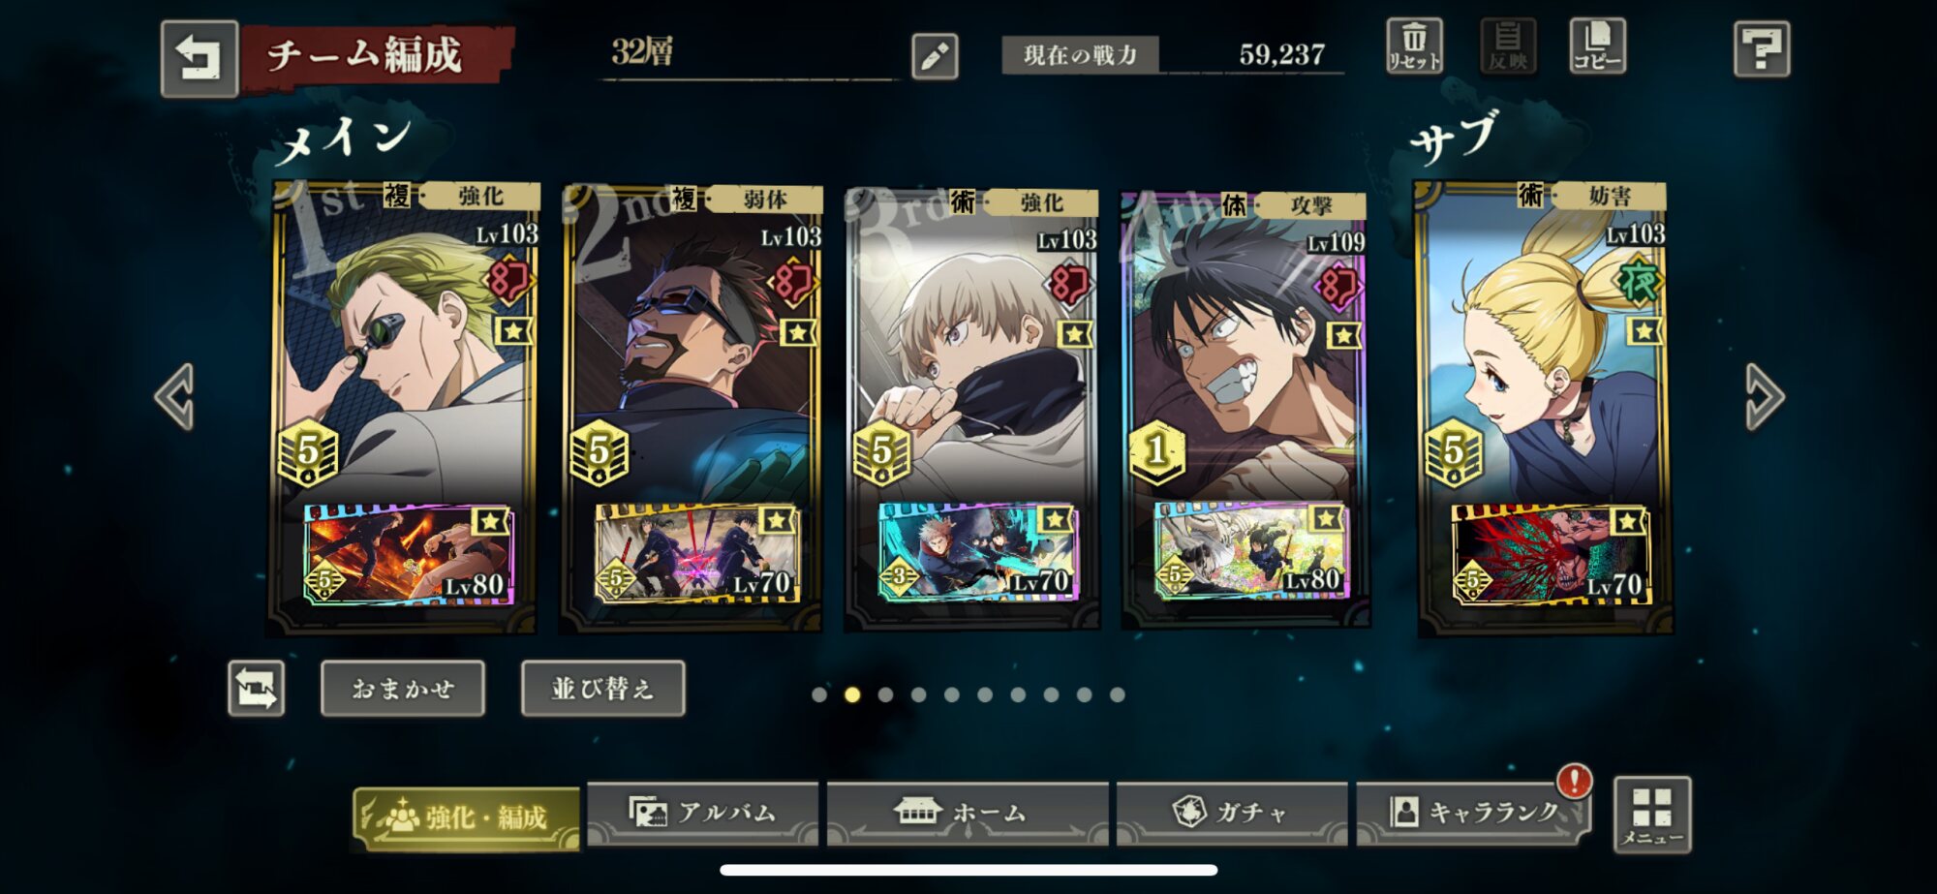Viewport: 1937px width, 894px height.
Task: Tap the コピー copy icon
Action: pyautogui.click(x=1597, y=46)
